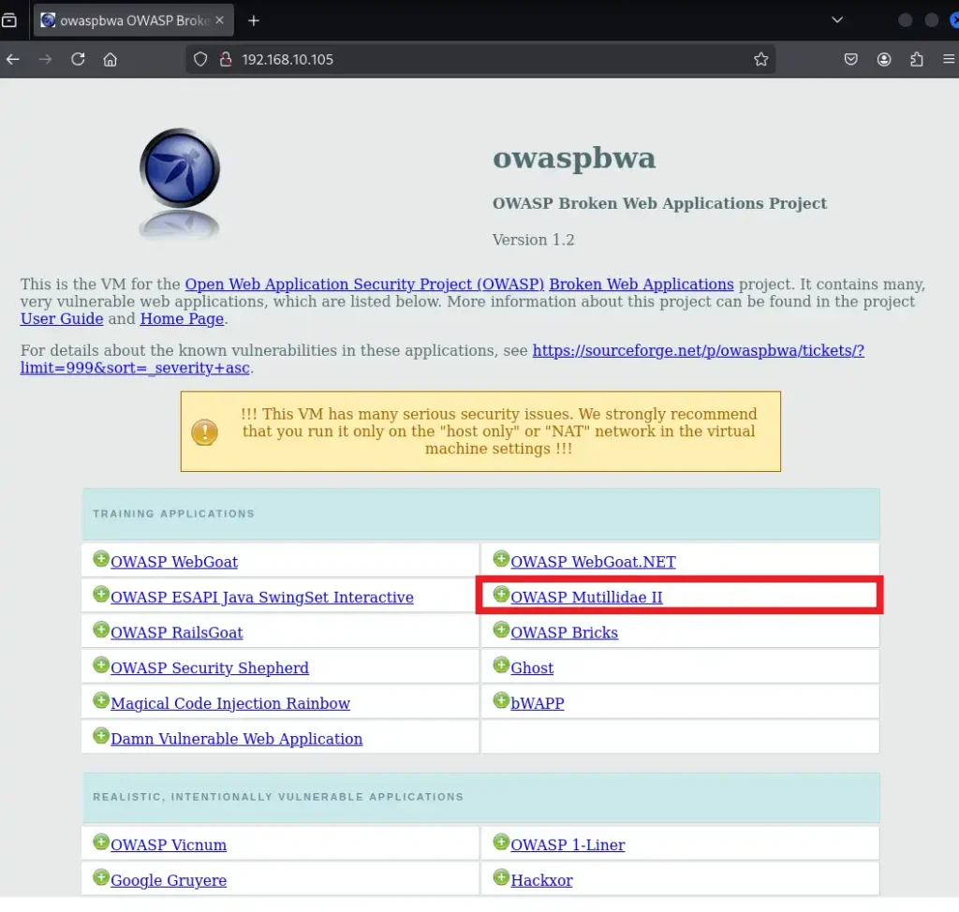The height and width of the screenshot is (912, 959).
Task: Open a new tab with plus
Action: click(254, 21)
